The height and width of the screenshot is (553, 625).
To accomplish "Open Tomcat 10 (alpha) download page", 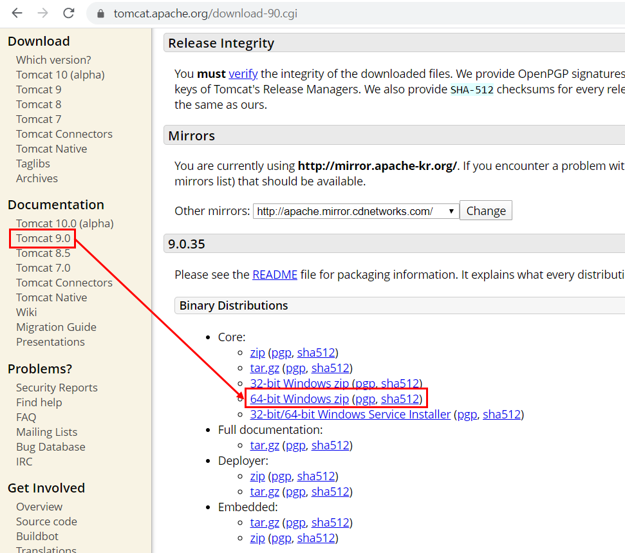I will click(61, 75).
